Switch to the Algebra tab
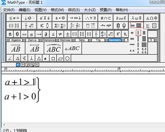Viewport: 165px width, 132px height. point(16,40)
